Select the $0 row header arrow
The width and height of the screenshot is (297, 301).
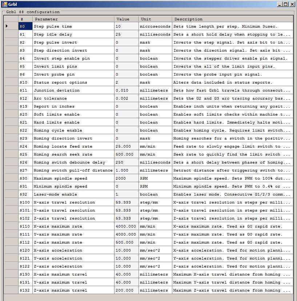click(x=11, y=26)
